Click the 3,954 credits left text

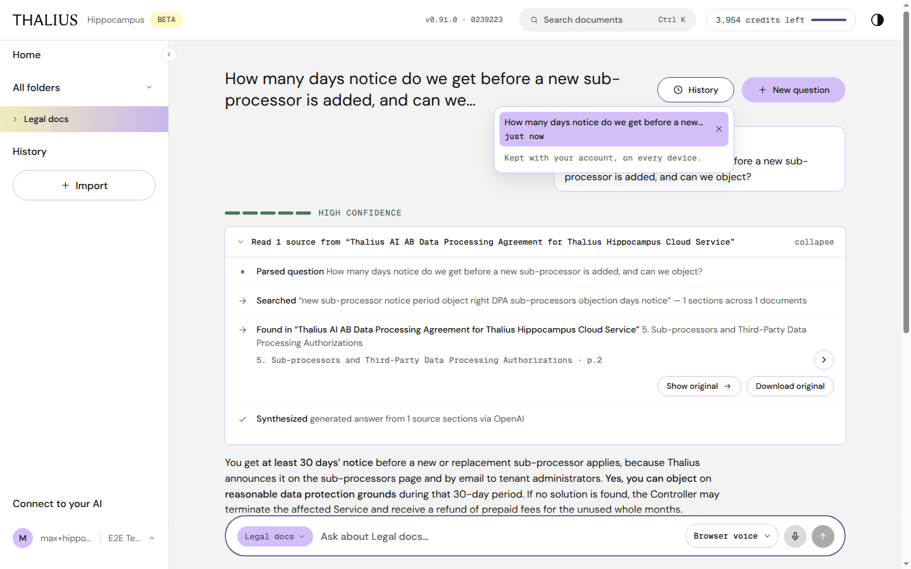click(760, 20)
